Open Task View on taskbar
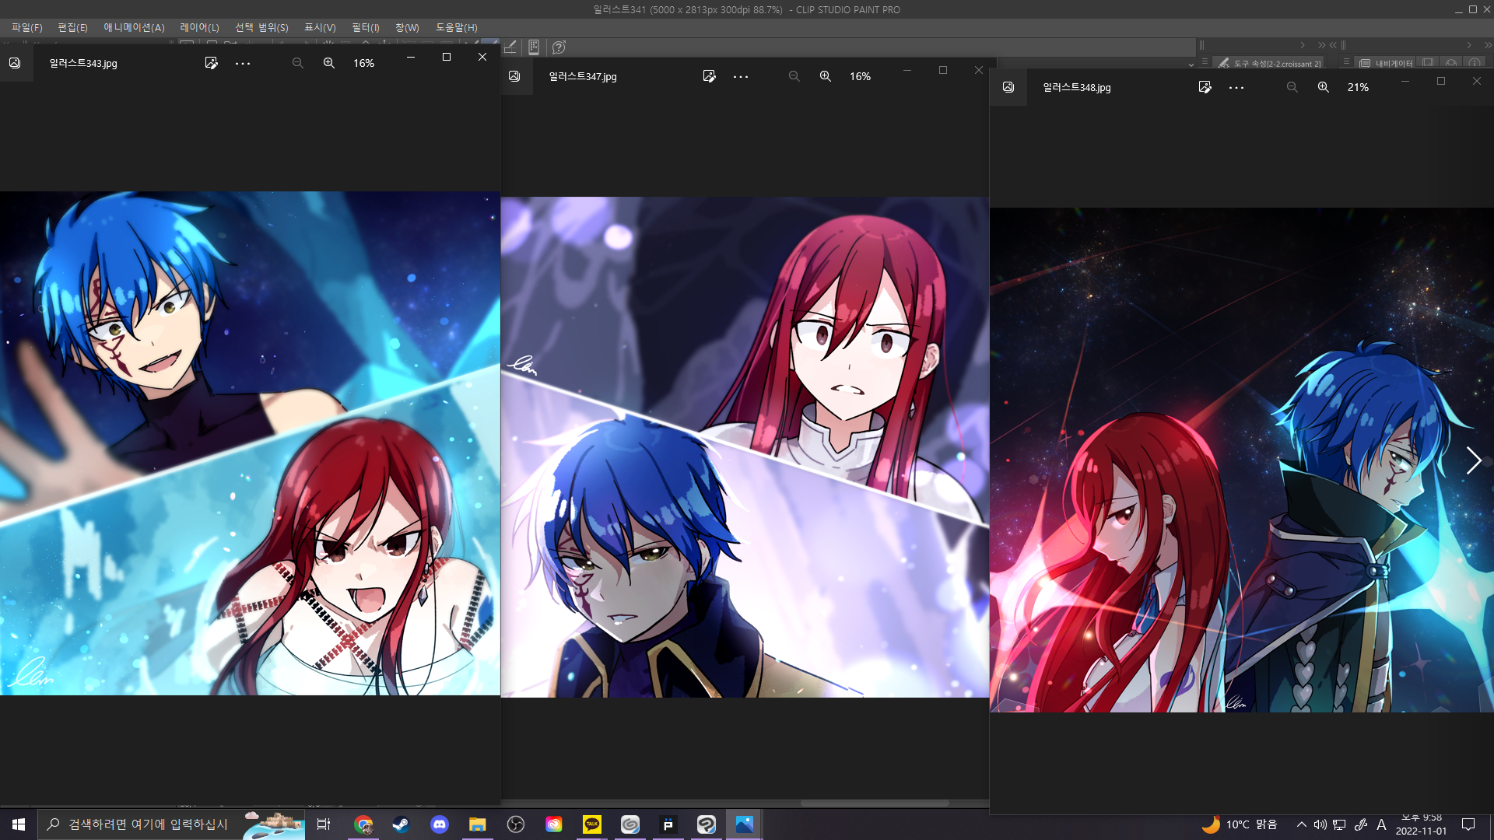The image size is (1494, 840). 324,824
